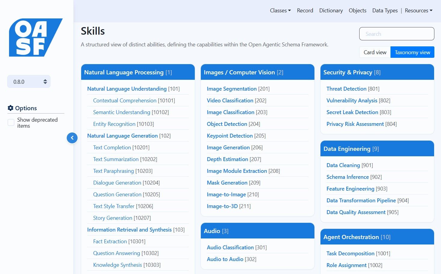
Task: Click the OASF logo
Action: coord(35,38)
